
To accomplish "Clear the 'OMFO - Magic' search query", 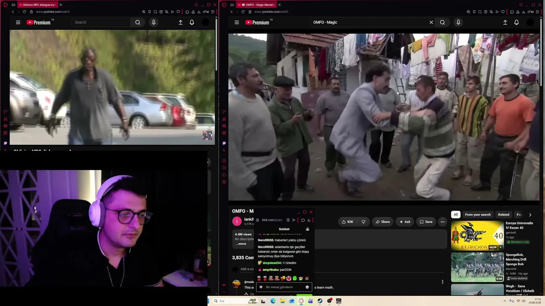I will coord(431,22).
